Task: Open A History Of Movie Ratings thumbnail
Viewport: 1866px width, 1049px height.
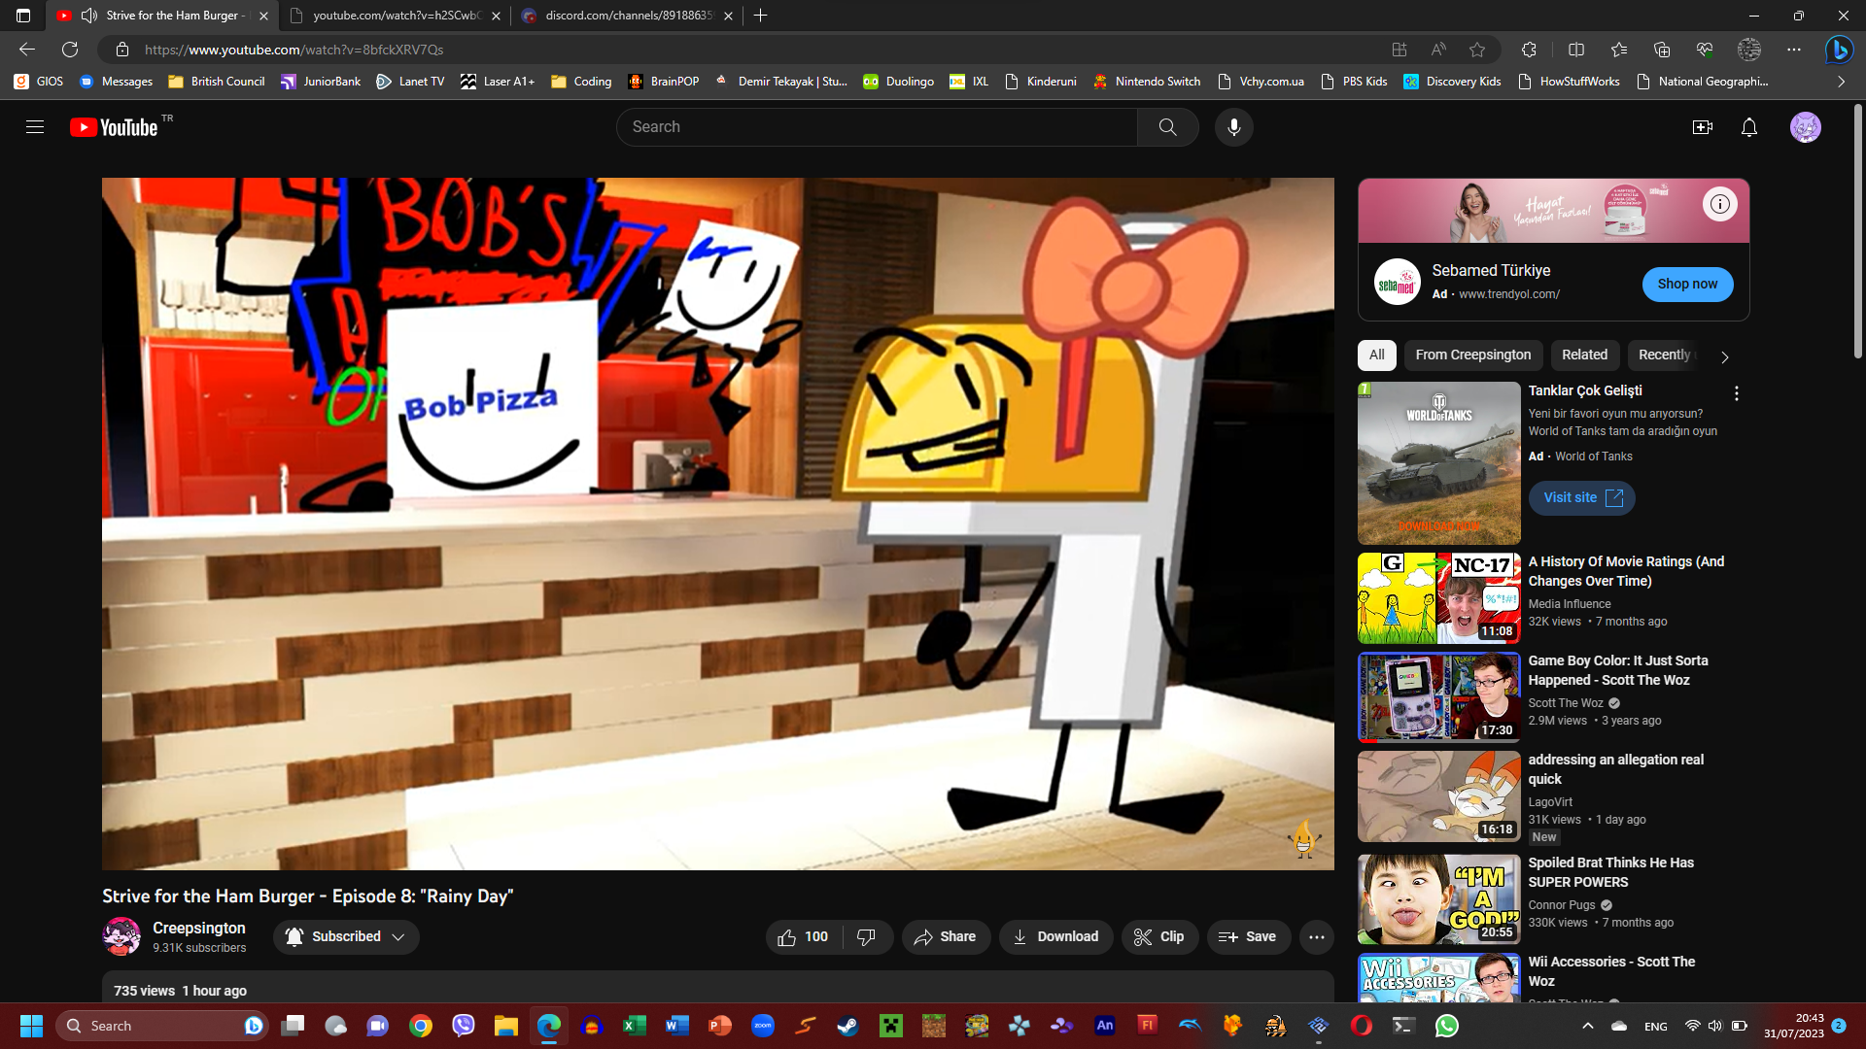Action: [x=1438, y=598]
